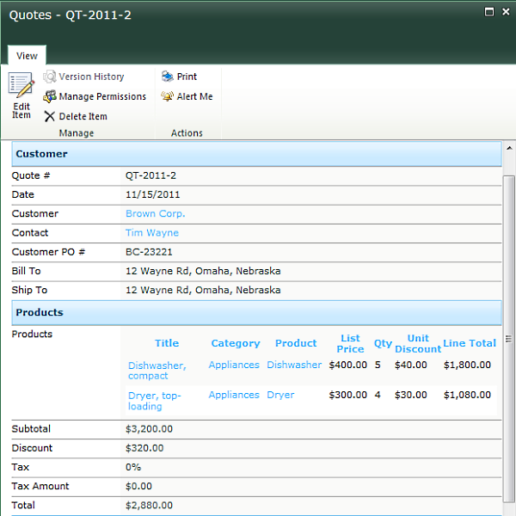
Task: Open the Brown Corp. customer link
Action: coord(155,213)
